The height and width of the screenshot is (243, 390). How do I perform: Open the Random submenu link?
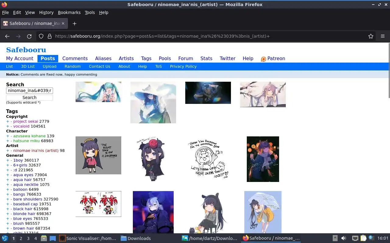pyautogui.click(x=73, y=66)
